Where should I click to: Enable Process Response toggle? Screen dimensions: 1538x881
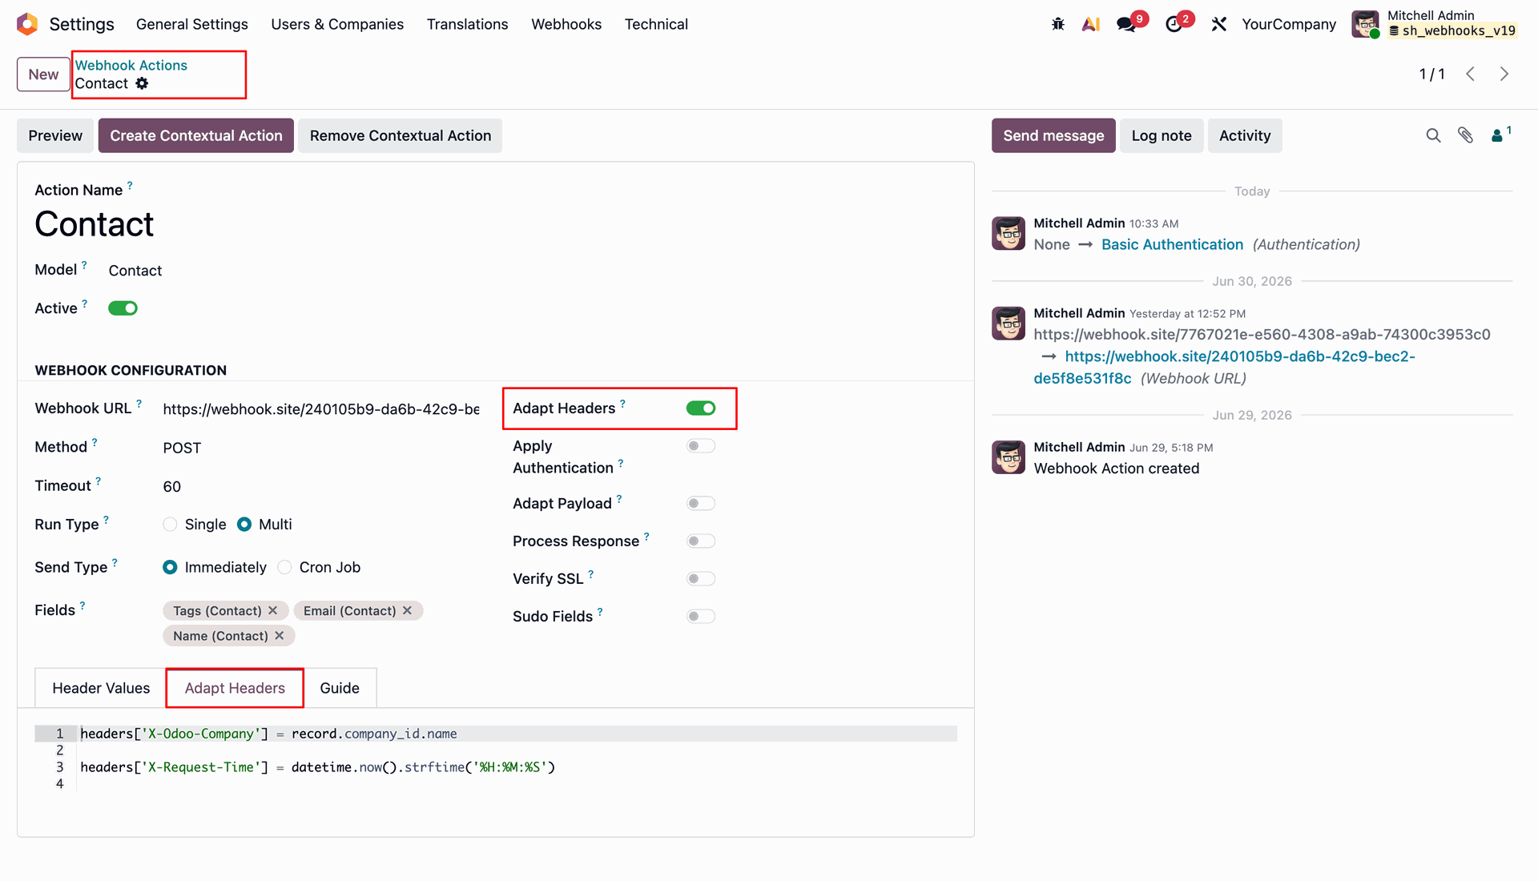(701, 541)
